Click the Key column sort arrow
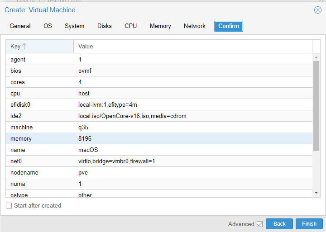The height and width of the screenshot is (232, 326). click(24, 47)
